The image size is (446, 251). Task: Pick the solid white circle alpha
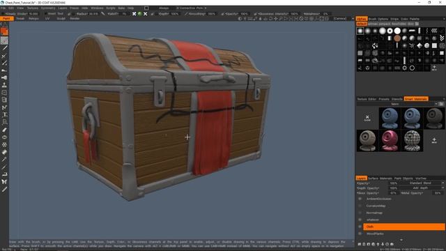[397, 31]
